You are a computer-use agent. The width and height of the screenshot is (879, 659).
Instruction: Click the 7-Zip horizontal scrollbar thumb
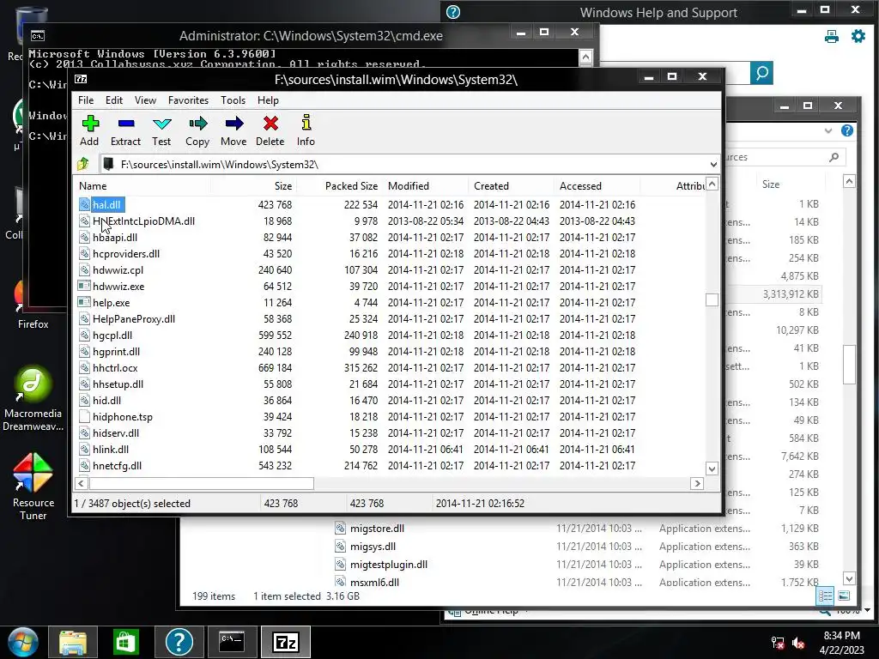click(201, 484)
